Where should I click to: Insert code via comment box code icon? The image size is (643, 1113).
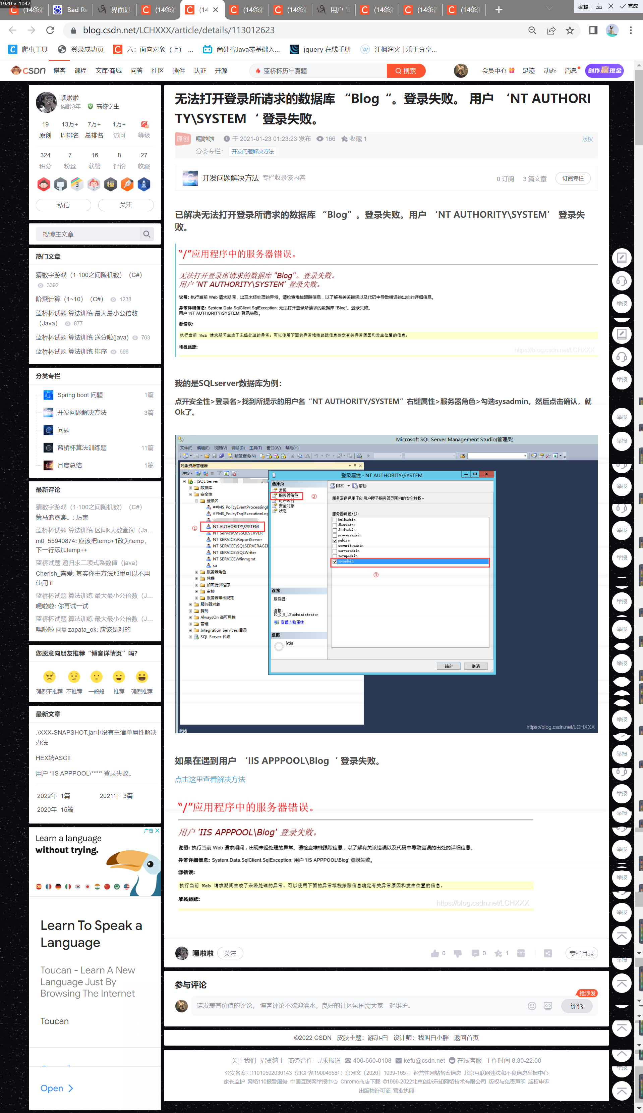(x=548, y=1006)
